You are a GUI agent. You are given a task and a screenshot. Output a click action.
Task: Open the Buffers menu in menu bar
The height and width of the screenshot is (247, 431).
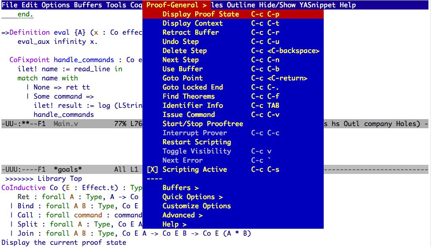click(x=88, y=5)
